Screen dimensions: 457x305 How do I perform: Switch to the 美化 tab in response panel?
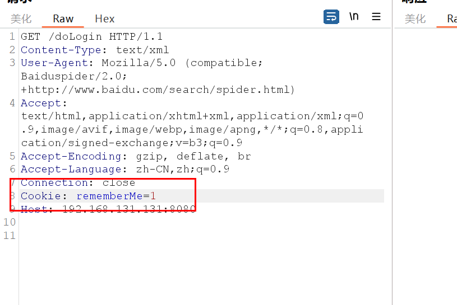click(x=415, y=19)
